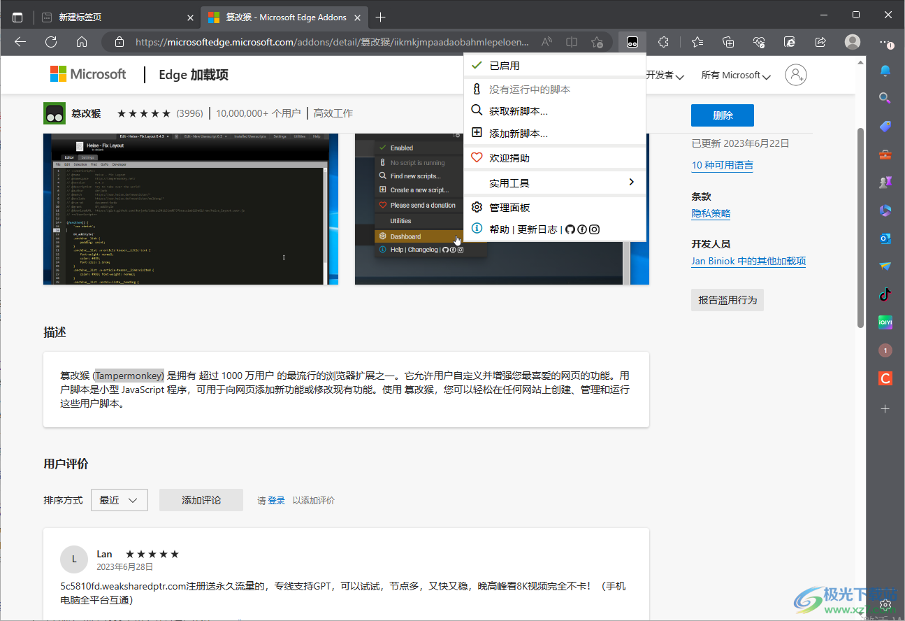Add this page to favorites star
The image size is (905, 621).
point(597,42)
